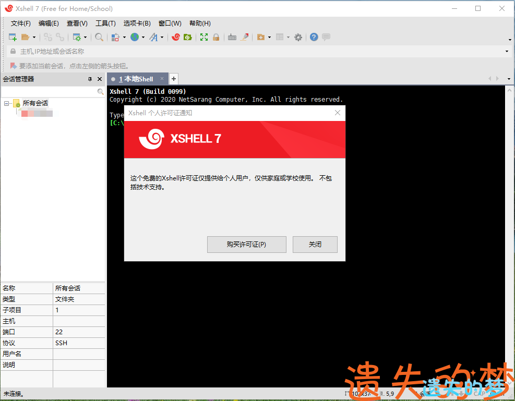Image resolution: width=515 pixels, height=401 pixels.
Task: Switch to the 1 本地Shell tab
Action: click(x=136, y=79)
